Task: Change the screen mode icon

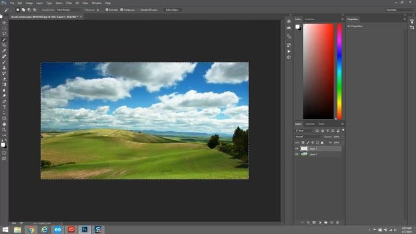Action: coord(4,159)
